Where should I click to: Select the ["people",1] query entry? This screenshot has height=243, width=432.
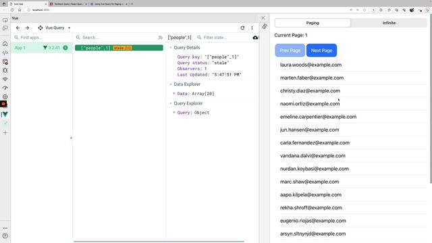(x=119, y=48)
